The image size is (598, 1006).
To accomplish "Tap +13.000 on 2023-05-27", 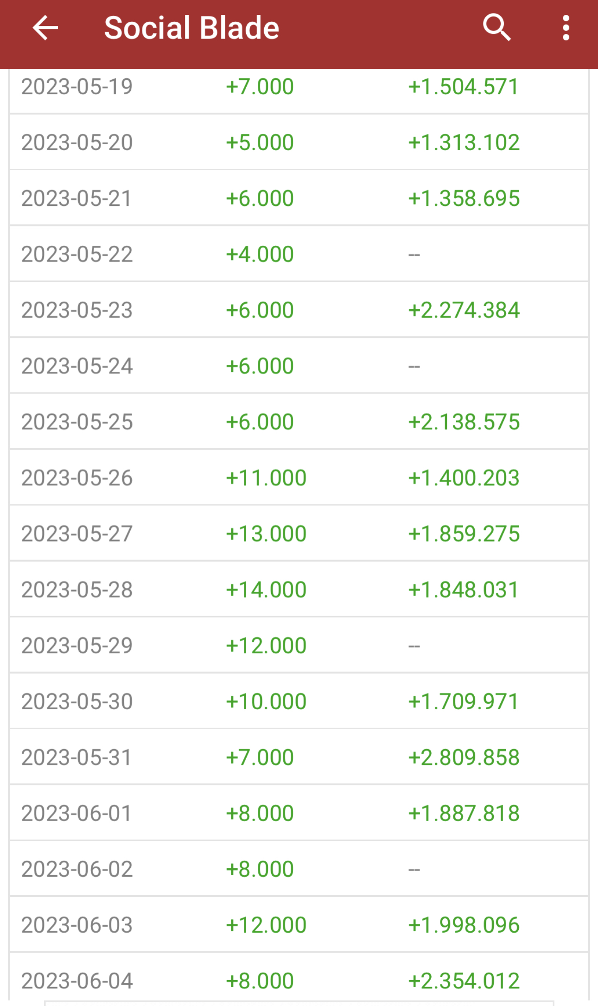I will click(266, 534).
